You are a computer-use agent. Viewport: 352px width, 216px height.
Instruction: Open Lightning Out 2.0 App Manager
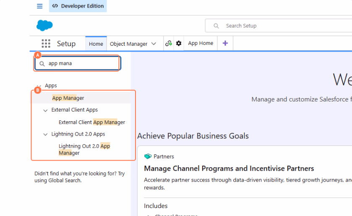point(84,149)
